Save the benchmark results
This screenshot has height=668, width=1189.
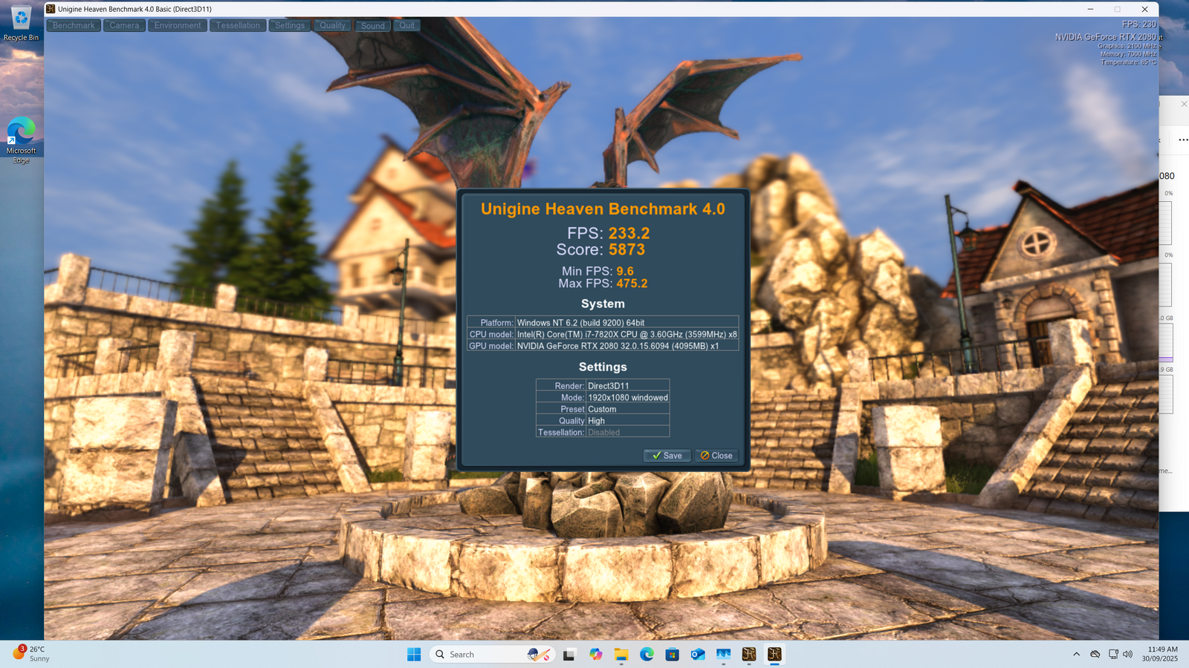tap(667, 456)
